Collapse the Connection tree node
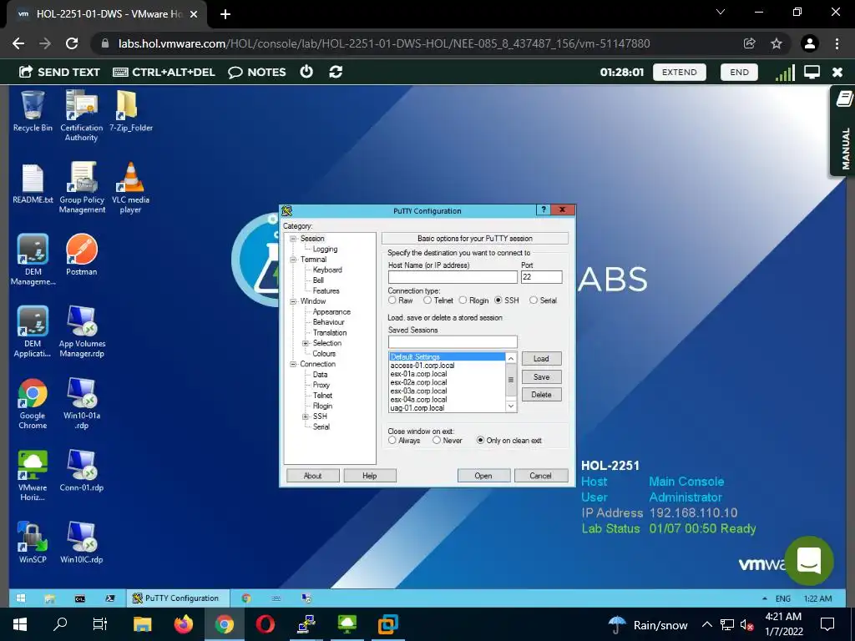 [x=293, y=364]
